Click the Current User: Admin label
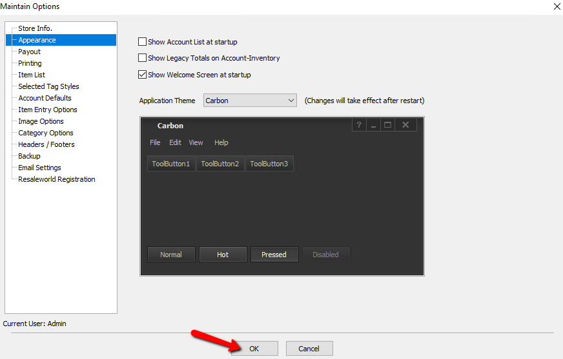Image resolution: width=563 pixels, height=359 pixels. click(34, 324)
